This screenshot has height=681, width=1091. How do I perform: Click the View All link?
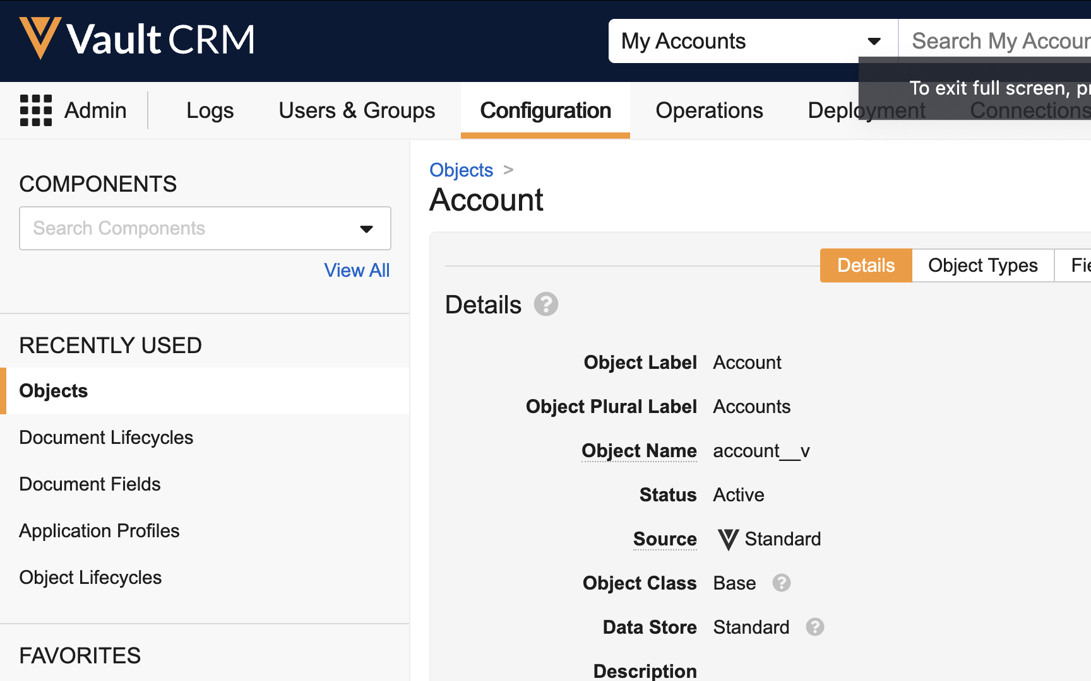pyautogui.click(x=357, y=270)
